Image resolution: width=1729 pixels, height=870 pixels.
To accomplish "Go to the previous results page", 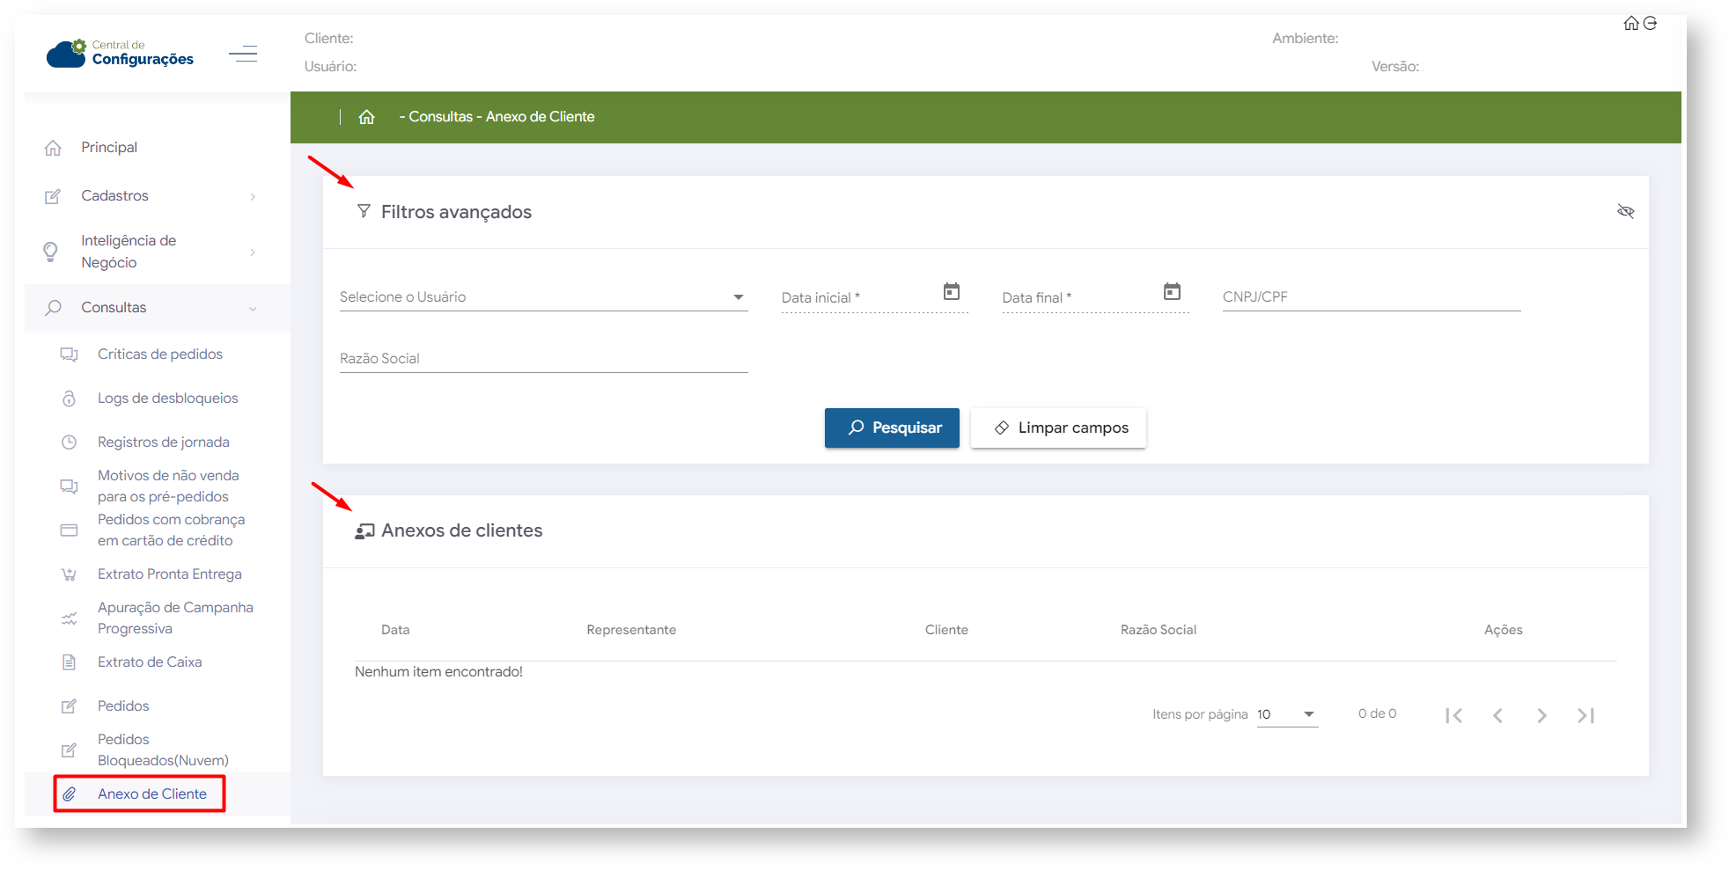I will pos(1497,715).
